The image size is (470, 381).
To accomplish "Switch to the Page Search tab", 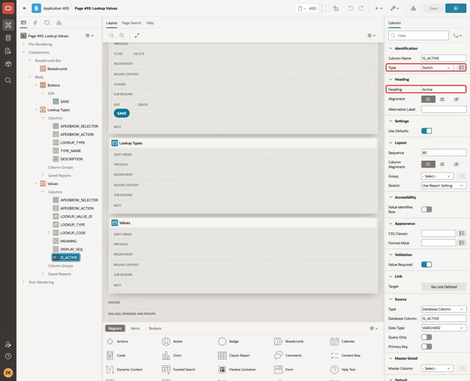I will point(131,23).
